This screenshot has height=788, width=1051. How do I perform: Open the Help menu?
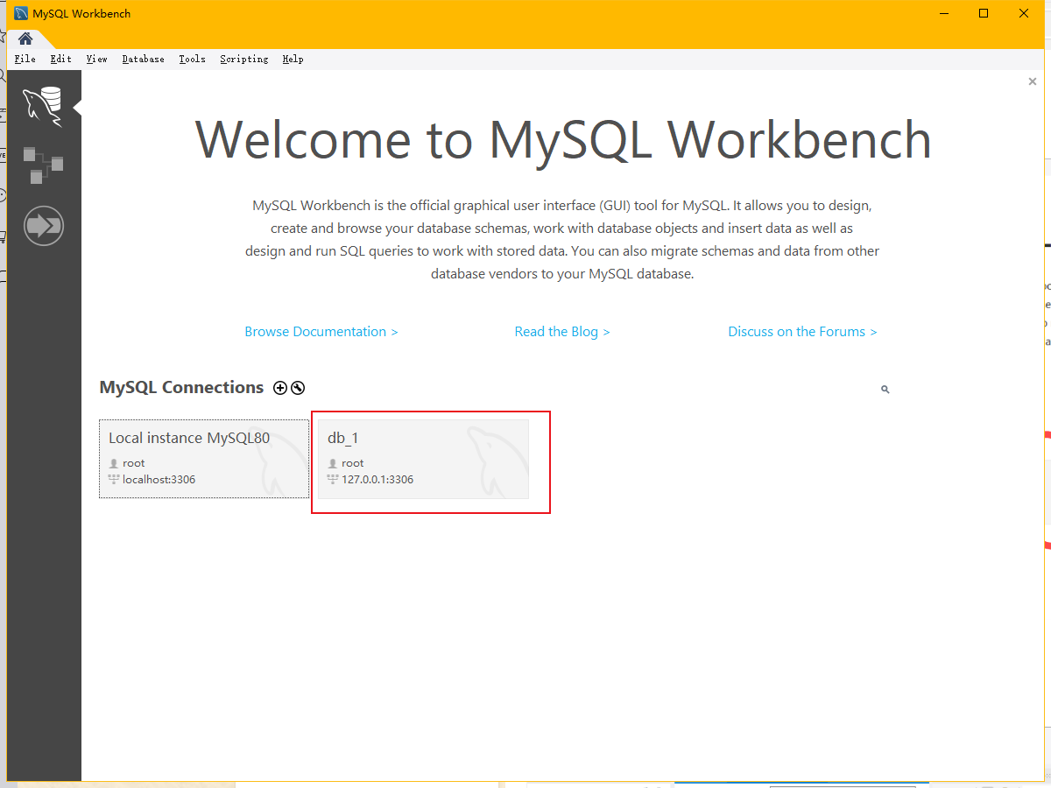point(293,59)
